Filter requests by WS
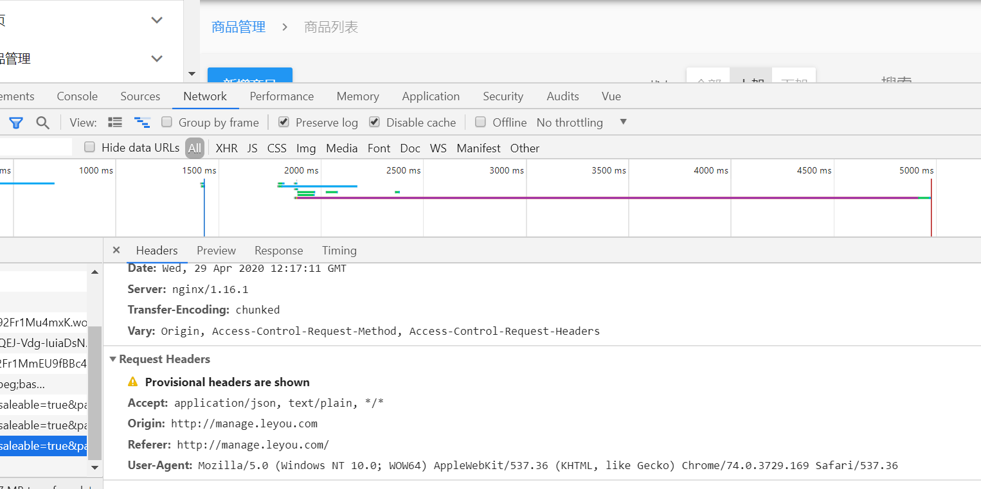Viewport: 981px width, 489px height. [438, 148]
